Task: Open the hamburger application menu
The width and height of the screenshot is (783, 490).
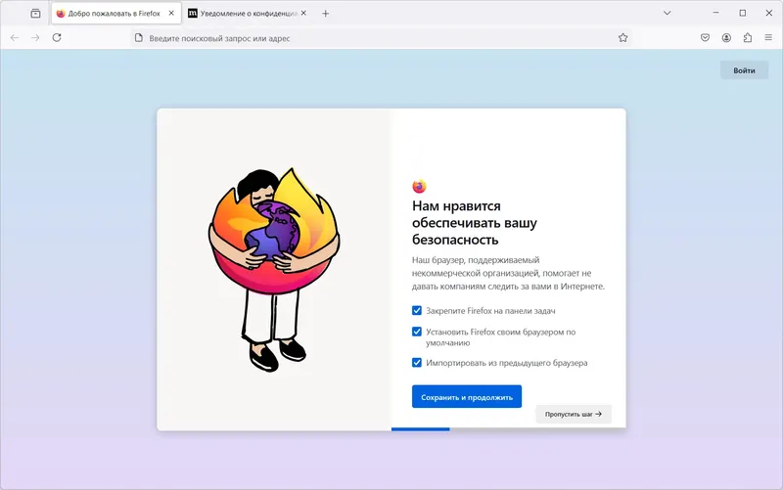Action: (x=768, y=38)
